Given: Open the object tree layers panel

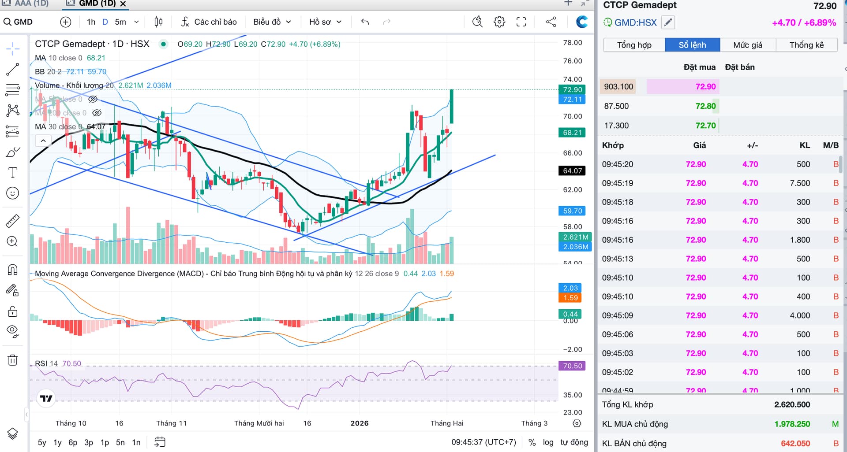Looking at the screenshot, I should (13, 434).
